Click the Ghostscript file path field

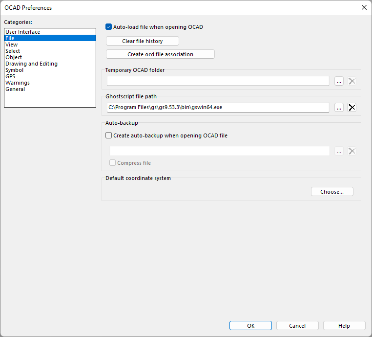tap(218, 108)
